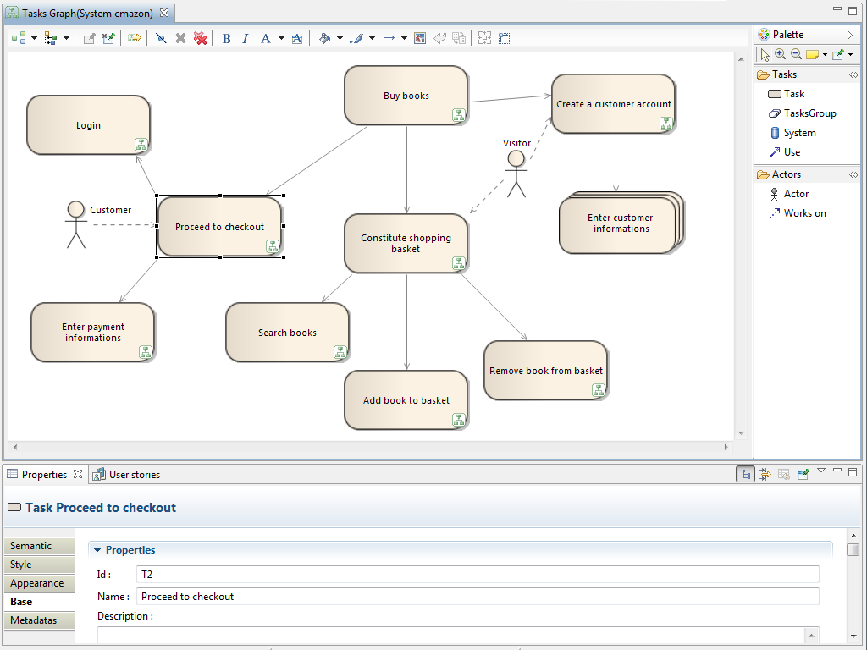
Task: Select the System palette tool
Action: coord(792,133)
